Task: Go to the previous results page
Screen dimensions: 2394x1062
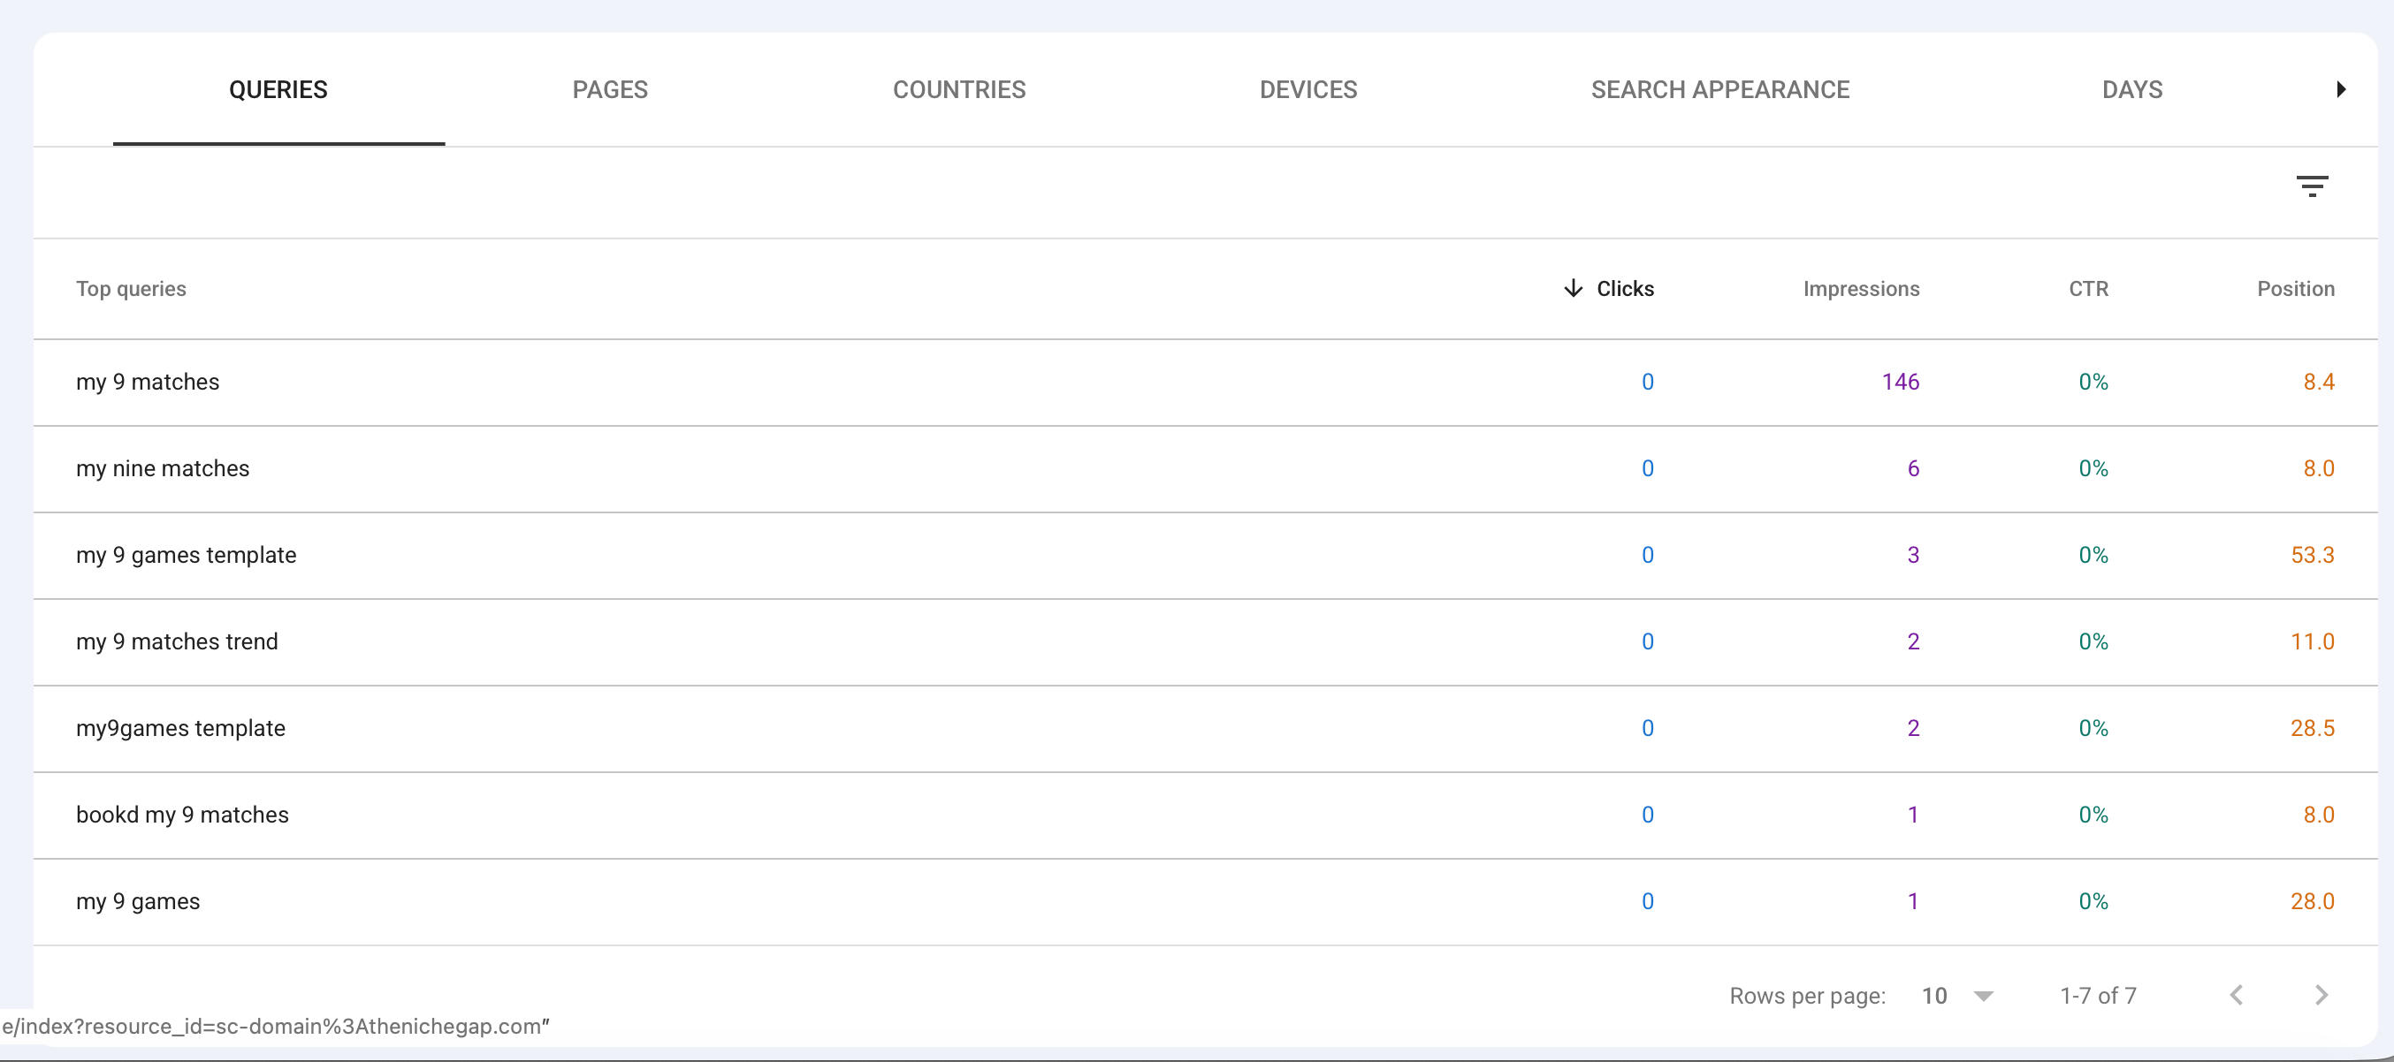Action: pos(2237,995)
